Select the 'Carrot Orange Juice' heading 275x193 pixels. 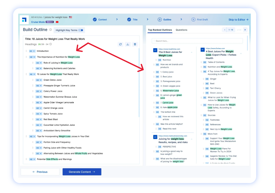tap(53, 108)
